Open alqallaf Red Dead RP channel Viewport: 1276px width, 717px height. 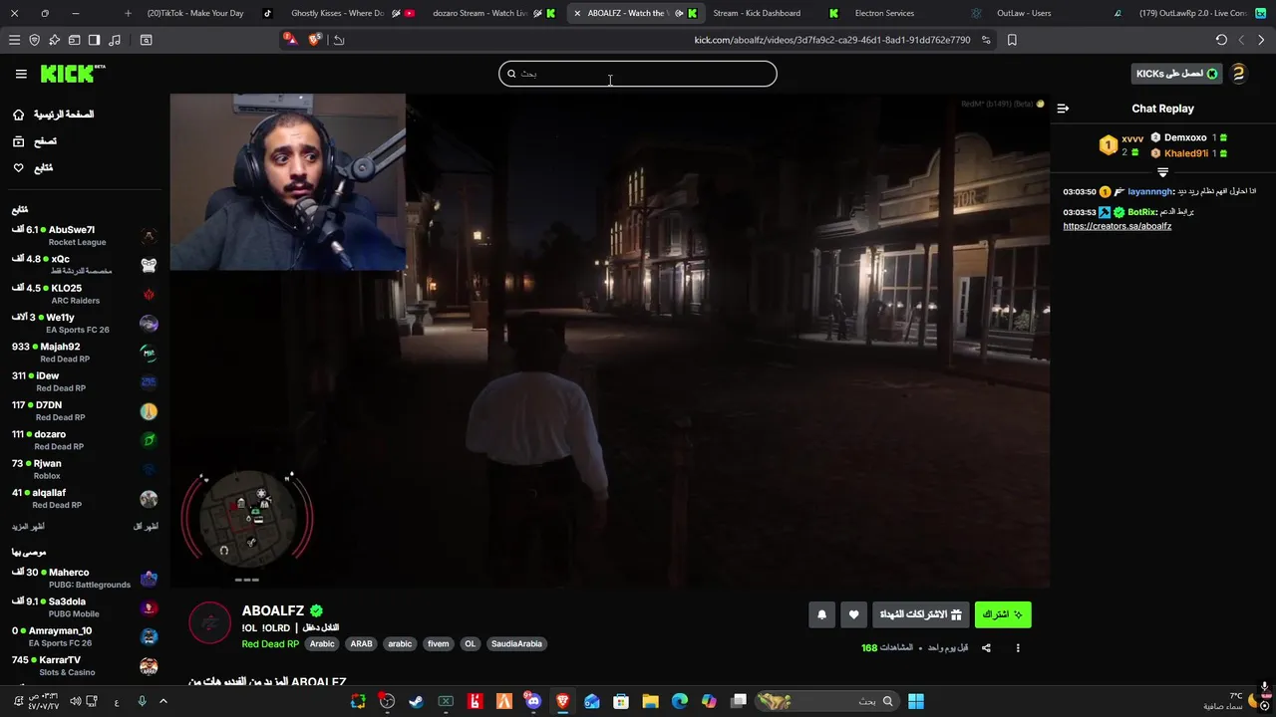tap(84, 498)
